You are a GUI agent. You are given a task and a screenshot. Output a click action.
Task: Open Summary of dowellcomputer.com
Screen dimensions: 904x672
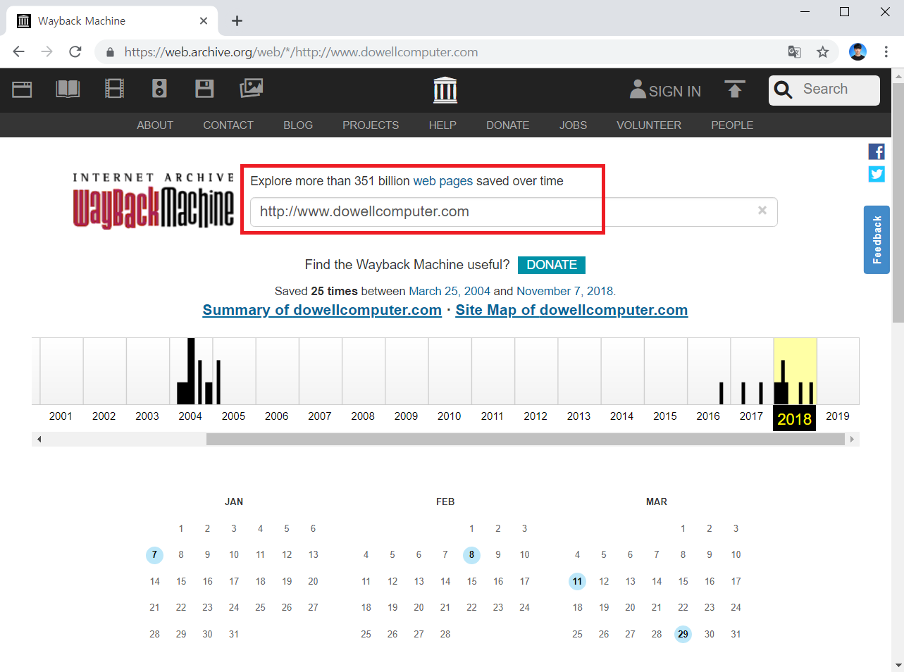(x=322, y=310)
